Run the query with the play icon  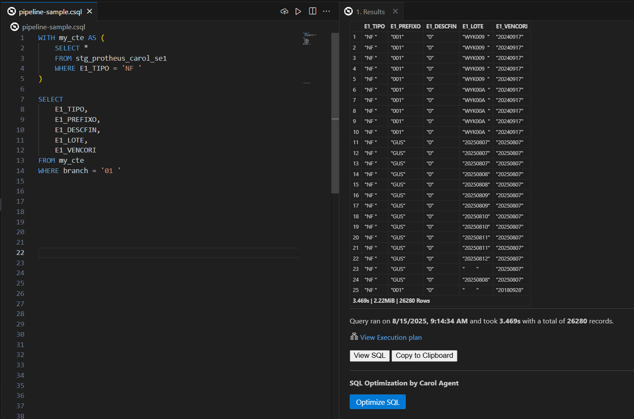click(298, 12)
